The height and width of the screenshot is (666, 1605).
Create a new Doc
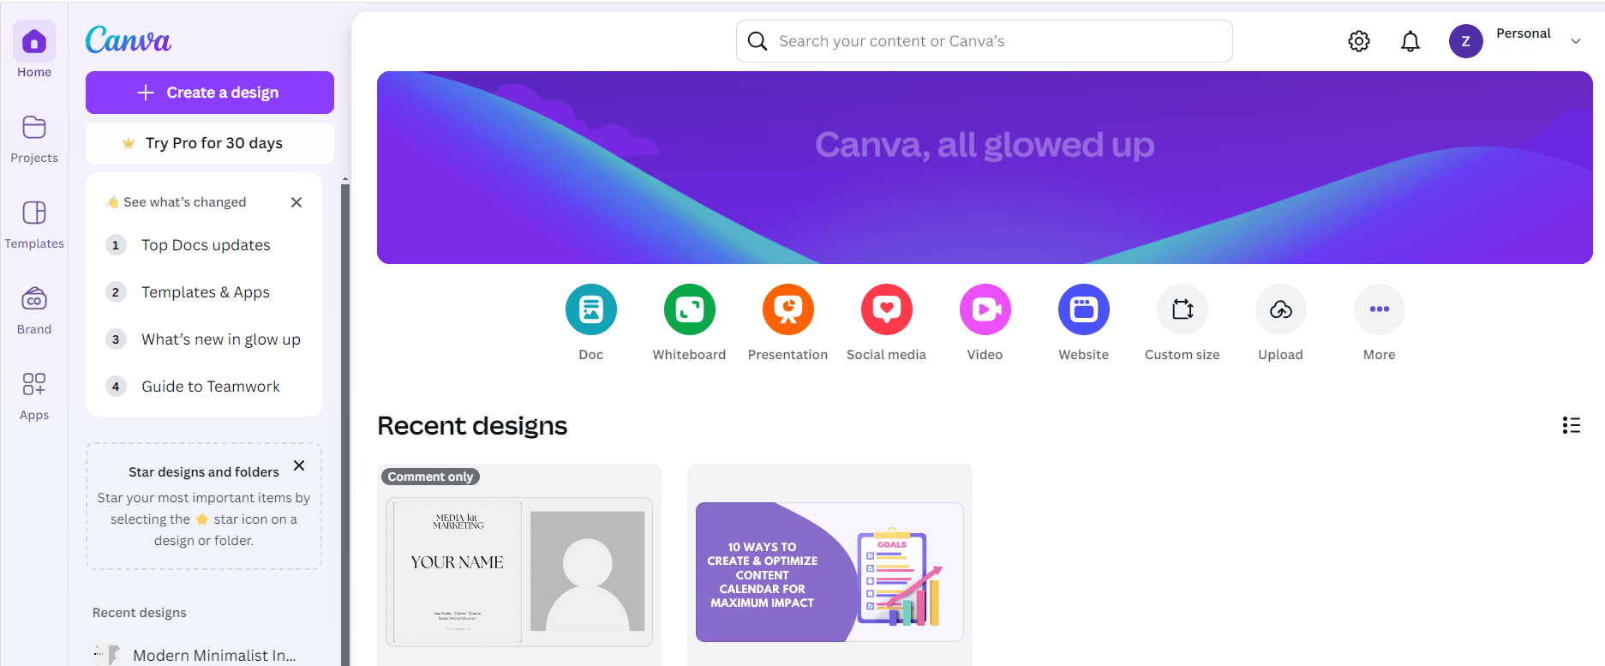(x=591, y=309)
